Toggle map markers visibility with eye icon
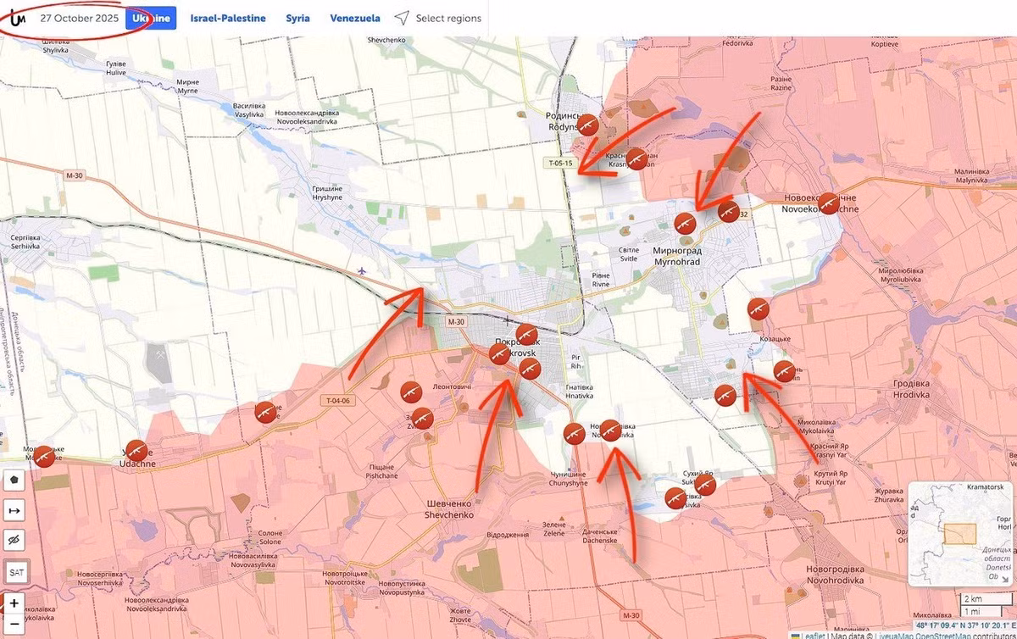This screenshot has height=639, width=1017. point(15,541)
